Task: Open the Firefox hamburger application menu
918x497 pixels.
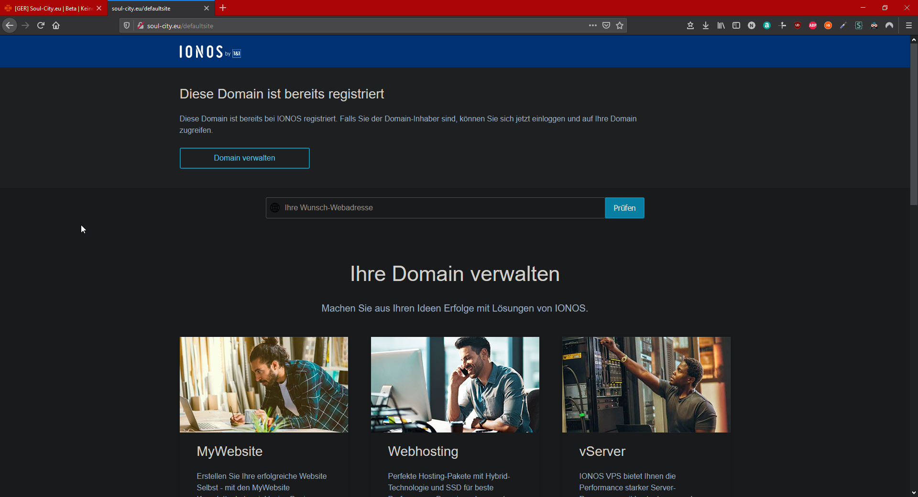Action: pyautogui.click(x=909, y=26)
